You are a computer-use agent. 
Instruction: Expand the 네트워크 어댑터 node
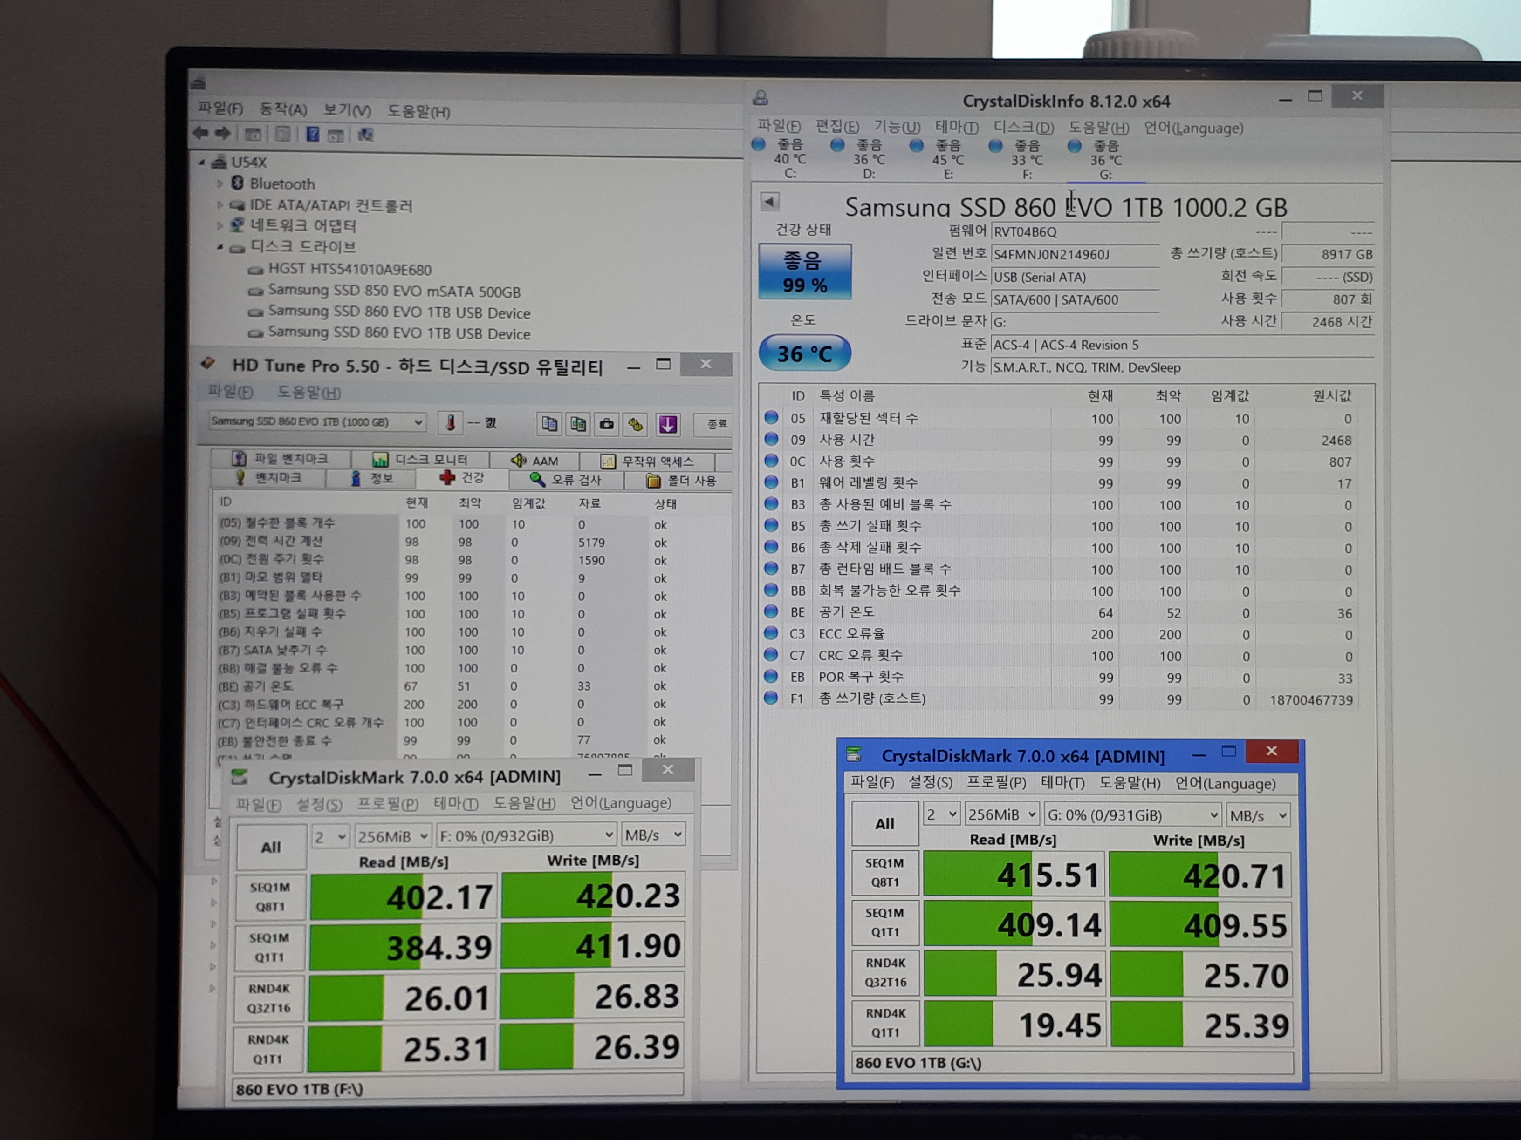219,225
